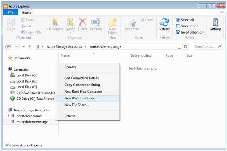Click the search magnifier icon
The image size is (227, 151).
tap(219, 46)
